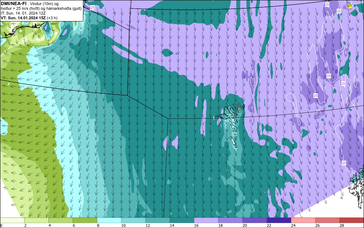Click legend scale number '16'
364x228 pixels.
click(x=196, y=225)
